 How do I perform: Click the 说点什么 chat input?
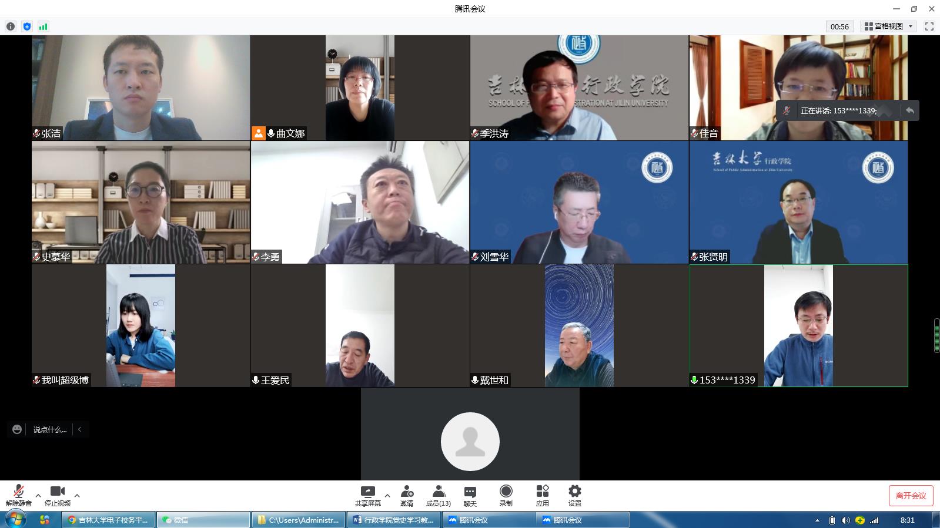coord(50,429)
